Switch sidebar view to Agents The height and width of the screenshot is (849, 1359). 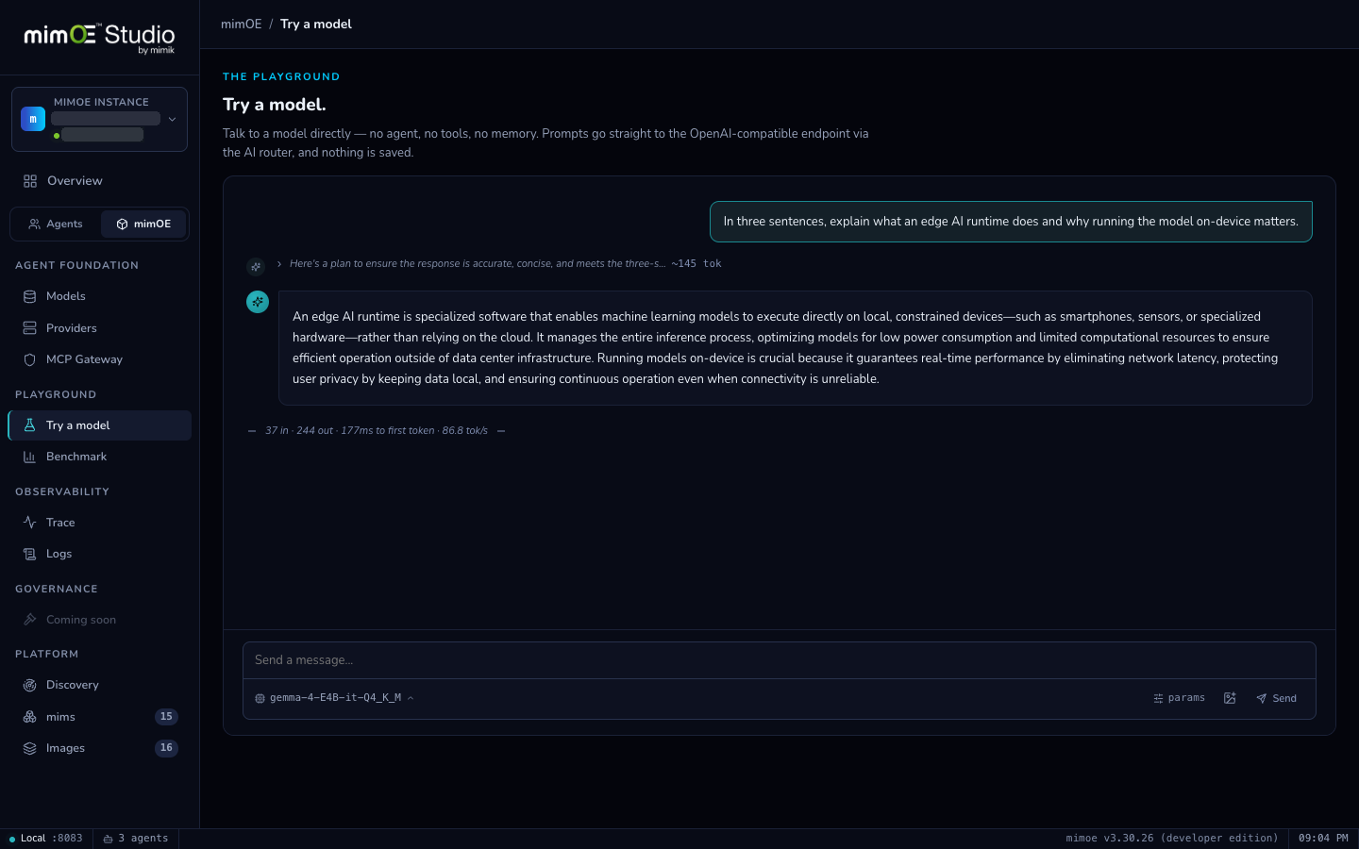(x=56, y=225)
